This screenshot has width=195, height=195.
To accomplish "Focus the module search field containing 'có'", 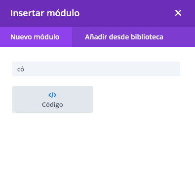I will tap(96, 69).
